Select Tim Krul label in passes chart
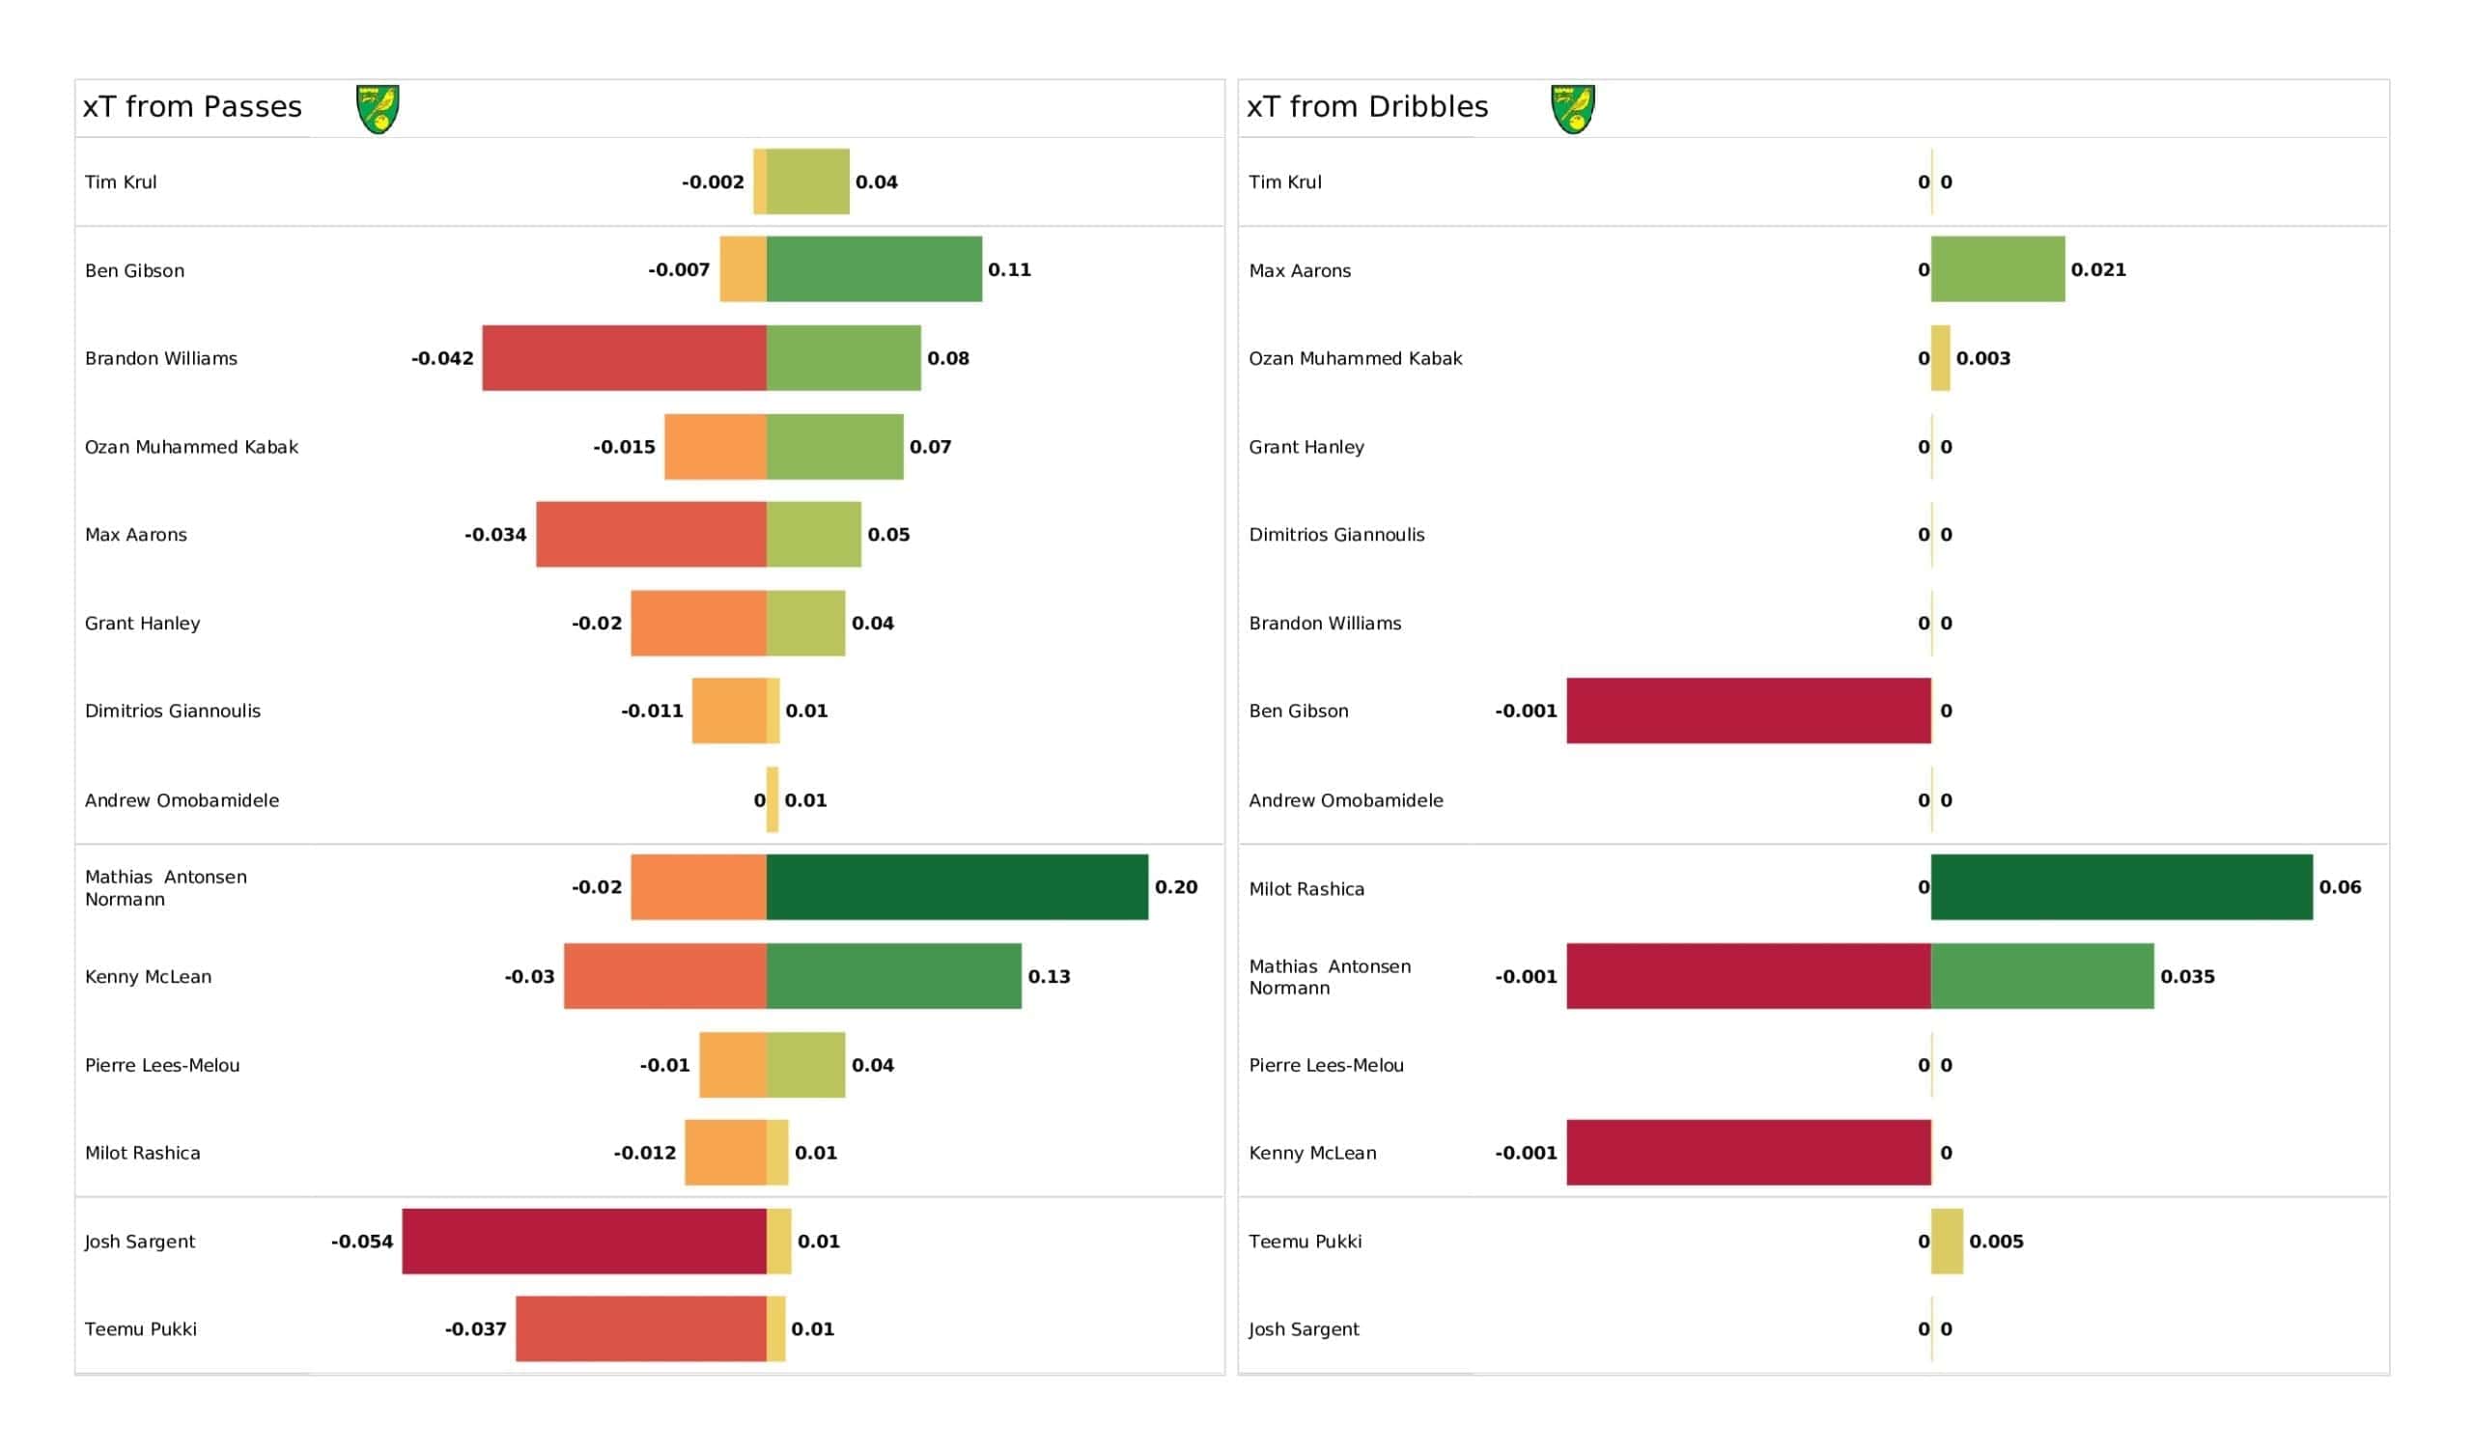 pos(121,181)
